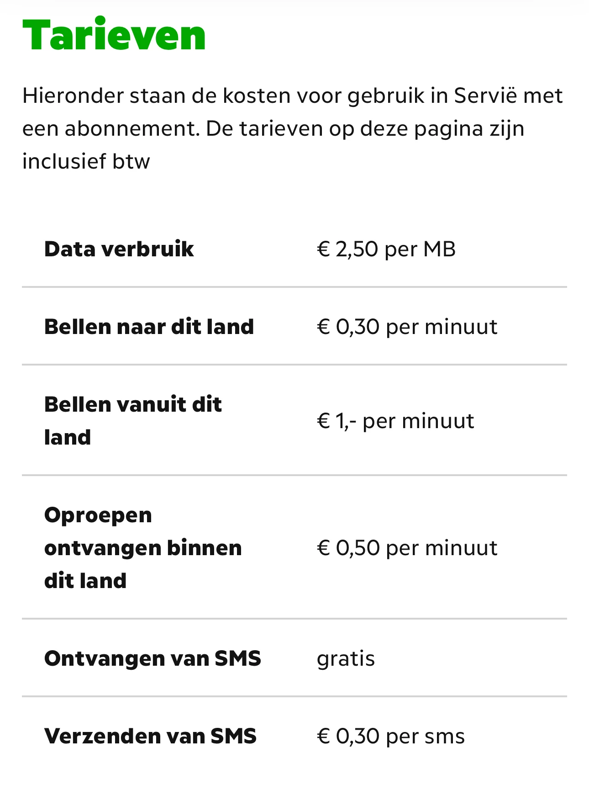Click the € 1,- per minuut price
The image size is (589, 806).
[395, 420]
